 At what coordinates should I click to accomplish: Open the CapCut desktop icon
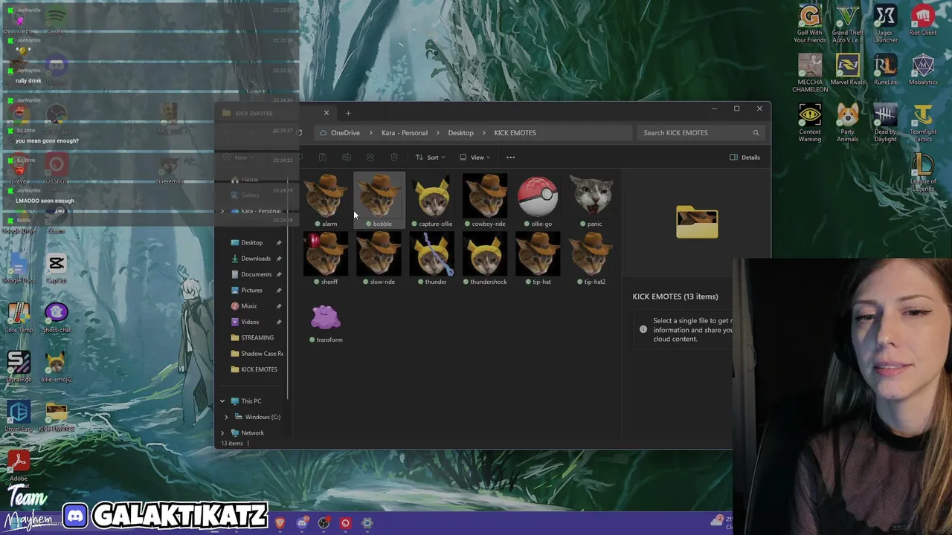click(56, 269)
